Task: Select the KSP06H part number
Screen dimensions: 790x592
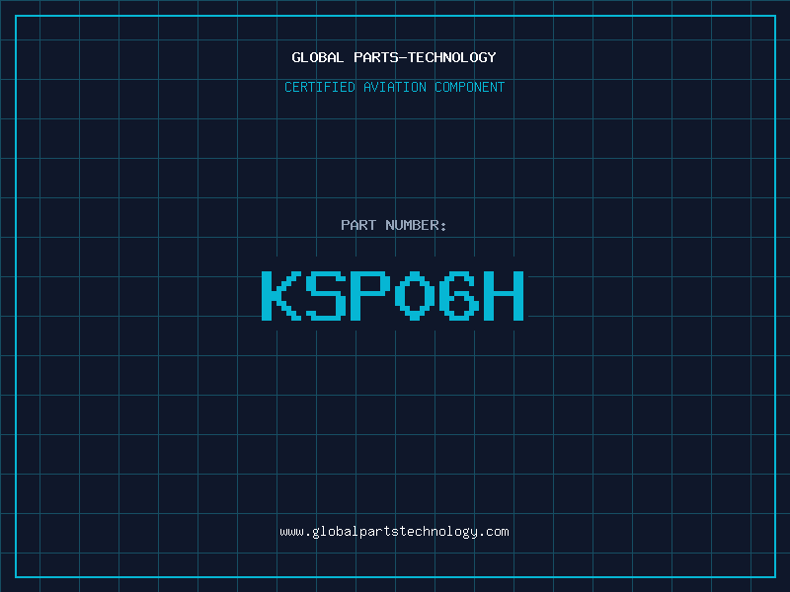Action: pyautogui.click(x=393, y=295)
